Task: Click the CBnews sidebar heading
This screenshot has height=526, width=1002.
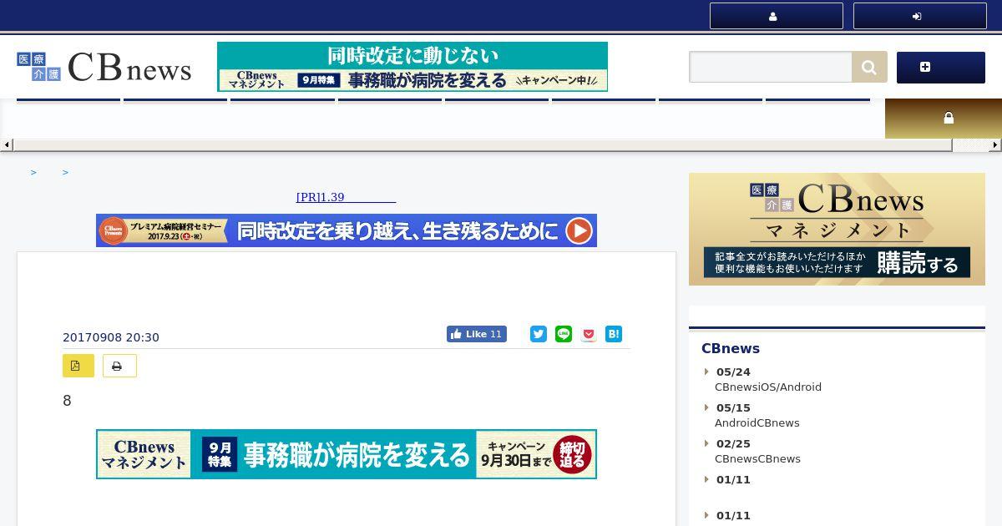Action: [731, 348]
